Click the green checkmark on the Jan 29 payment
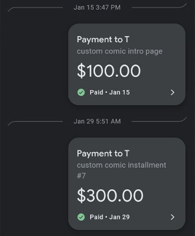Screen dimensions: 195x236 coord(81,217)
